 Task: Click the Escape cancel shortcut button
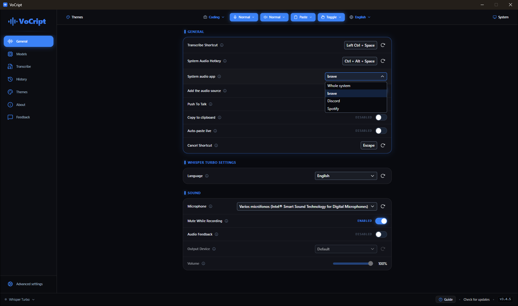(369, 145)
